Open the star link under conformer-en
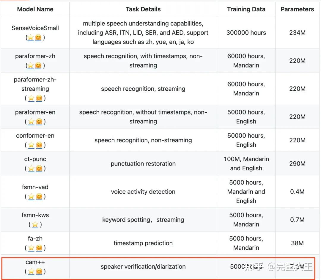 pos(31,145)
